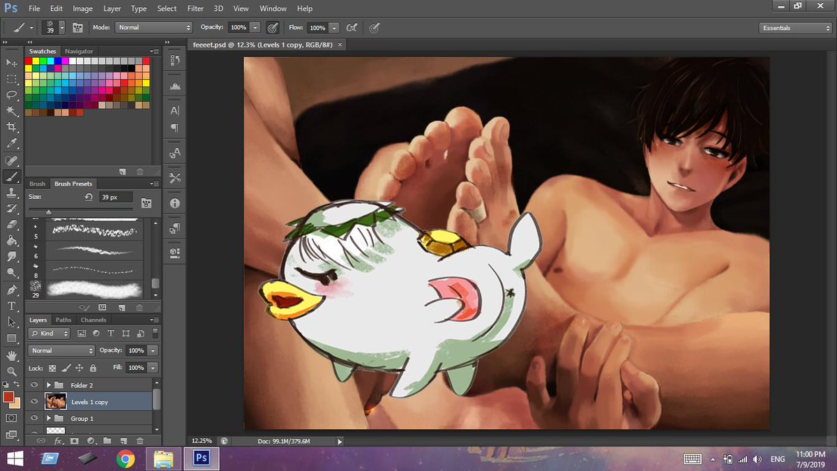The height and width of the screenshot is (471, 837).
Task: Open the brush Mode dropdown
Action: 153,28
